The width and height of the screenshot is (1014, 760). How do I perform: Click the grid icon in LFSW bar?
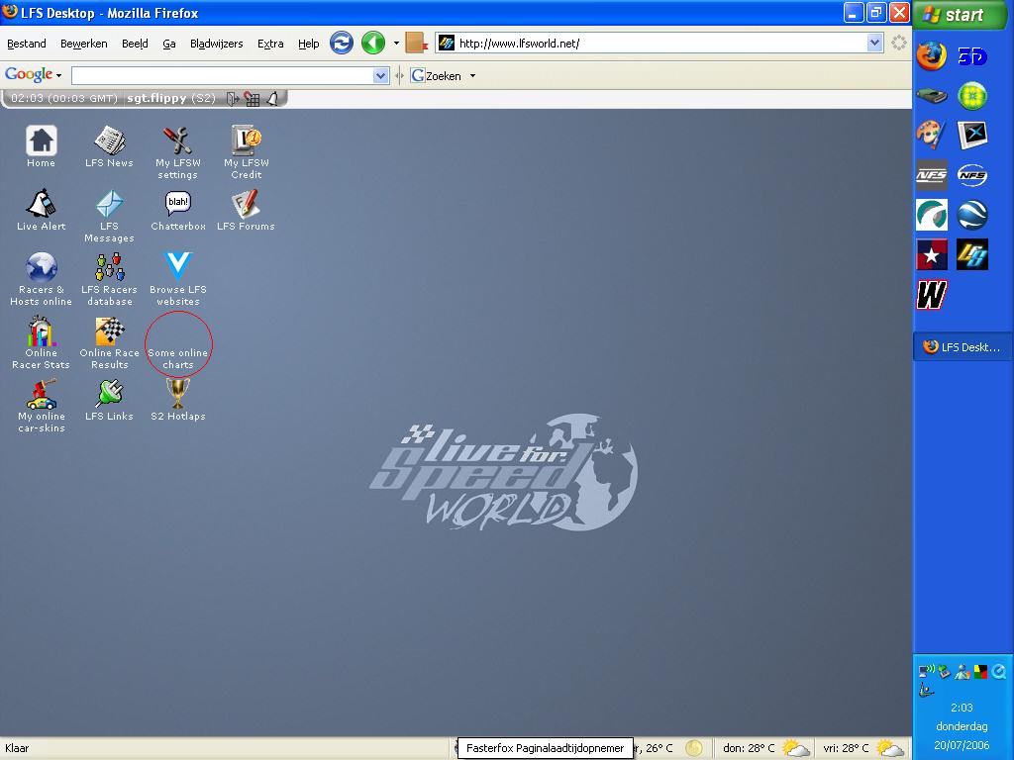click(253, 99)
